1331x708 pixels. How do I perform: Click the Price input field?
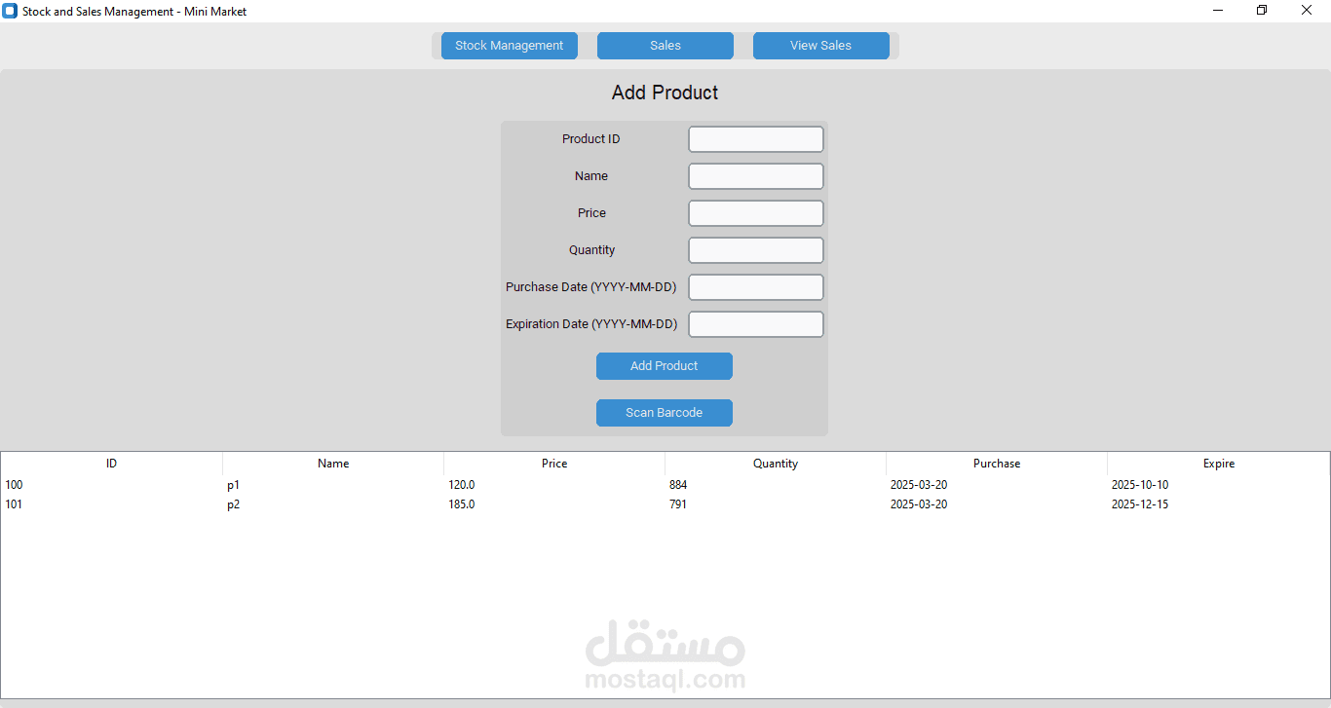point(756,213)
